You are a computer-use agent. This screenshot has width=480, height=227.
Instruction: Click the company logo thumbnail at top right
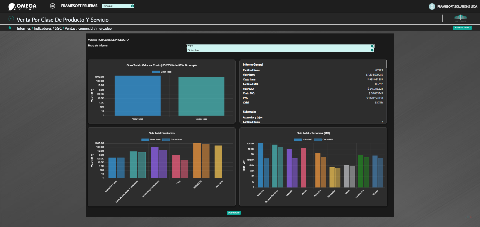pos(461,18)
